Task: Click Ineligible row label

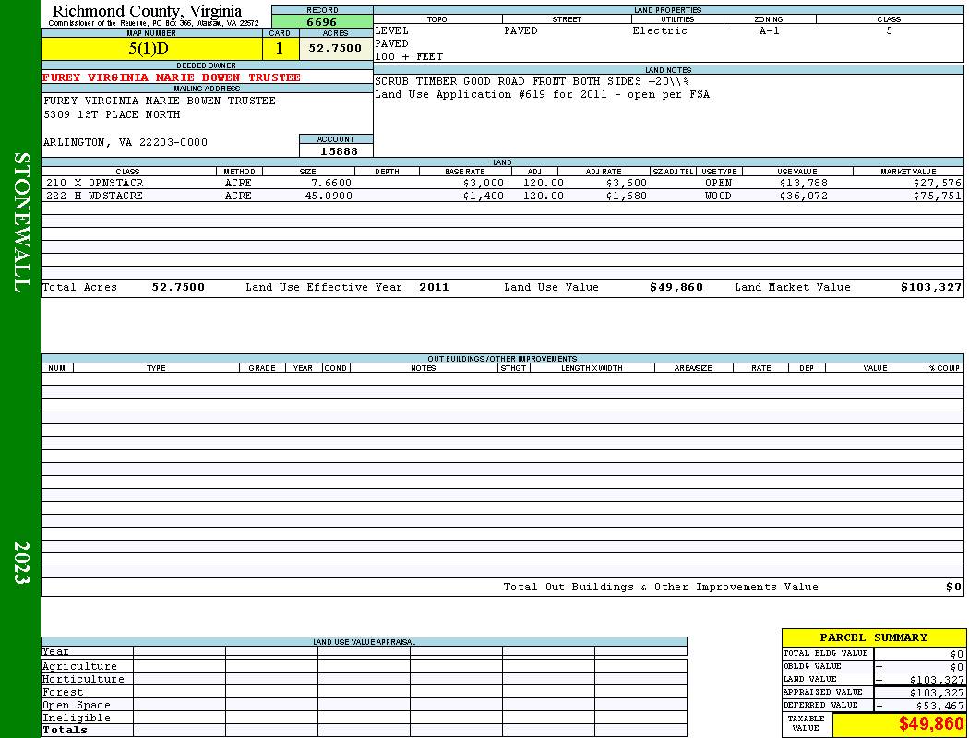Action: pyautogui.click(x=76, y=719)
